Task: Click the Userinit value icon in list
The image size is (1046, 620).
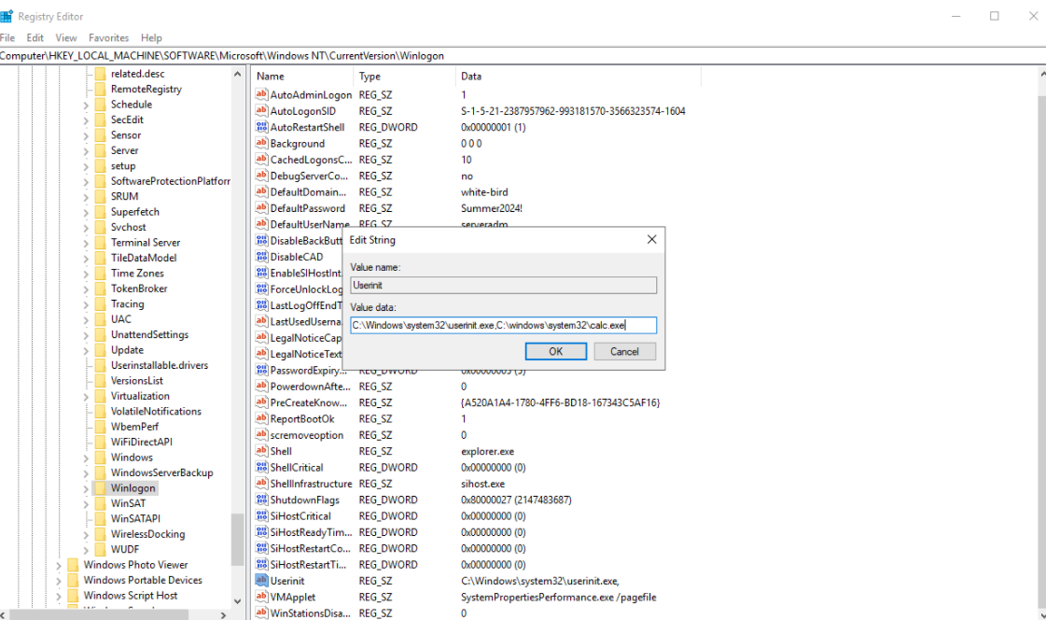Action: 261,581
